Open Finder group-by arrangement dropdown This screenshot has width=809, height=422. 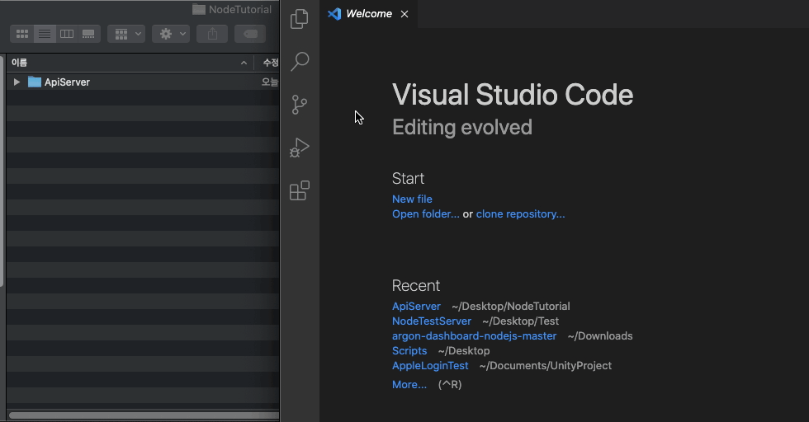(x=126, y=34)
